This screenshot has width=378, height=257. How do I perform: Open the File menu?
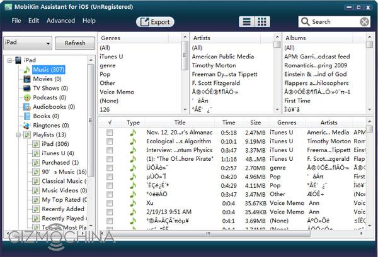[16, 21]
